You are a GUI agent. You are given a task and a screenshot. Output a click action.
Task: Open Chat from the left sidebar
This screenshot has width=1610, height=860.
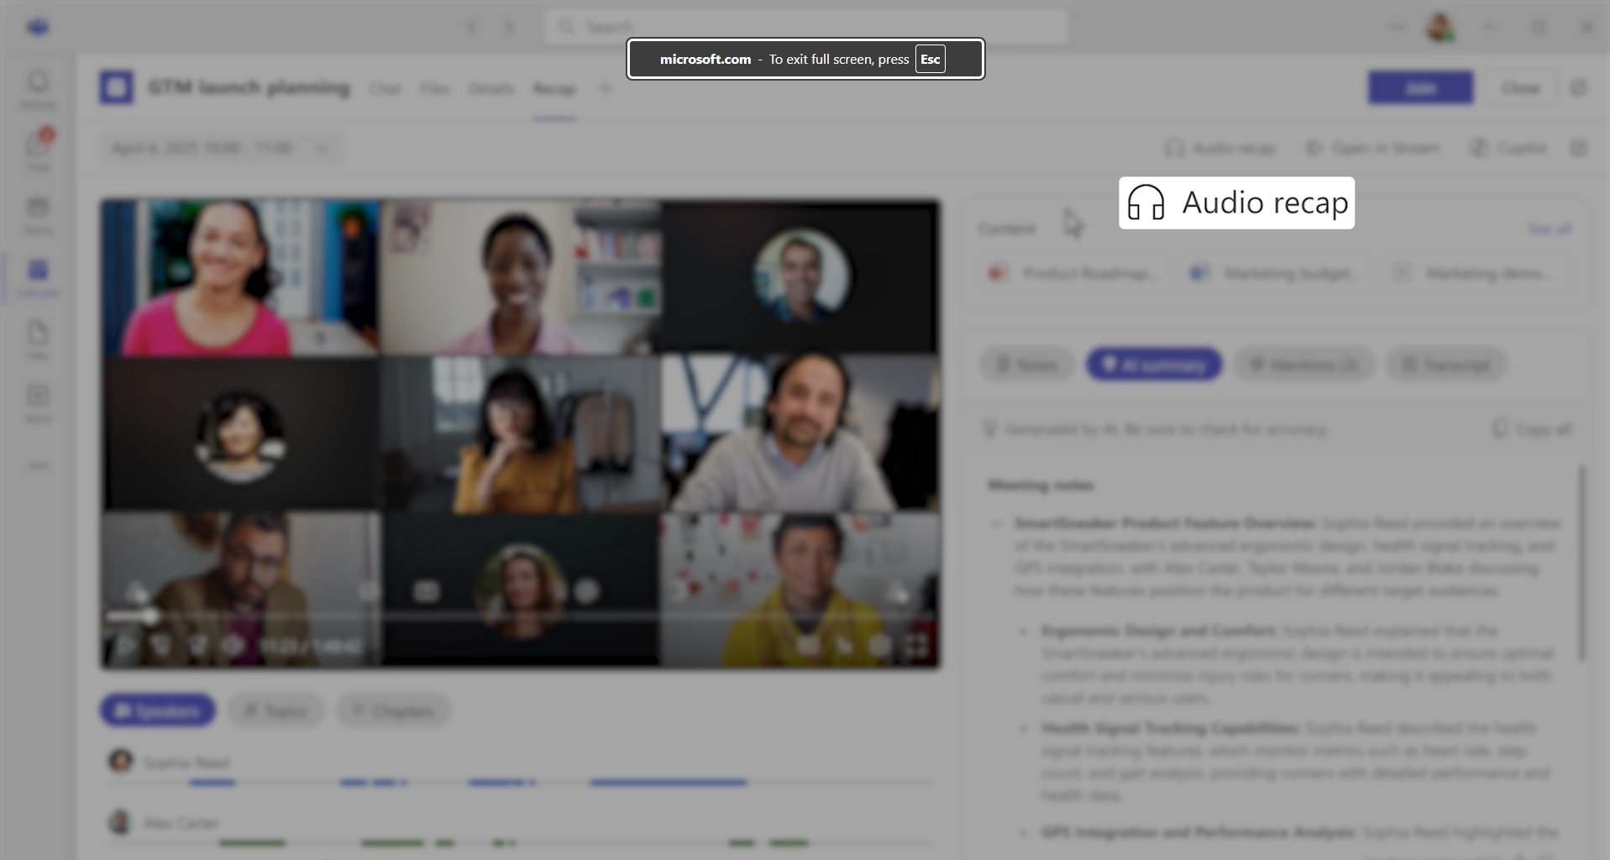click(38, 149)
